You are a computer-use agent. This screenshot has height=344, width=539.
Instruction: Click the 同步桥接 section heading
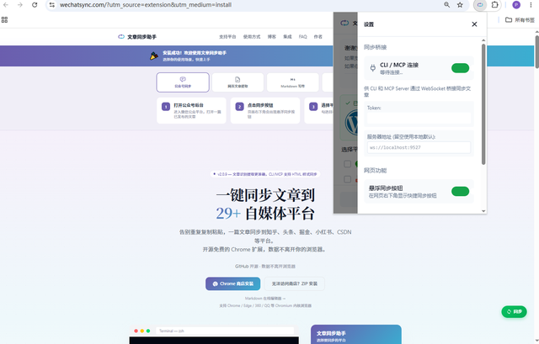(x=376, y=47)
